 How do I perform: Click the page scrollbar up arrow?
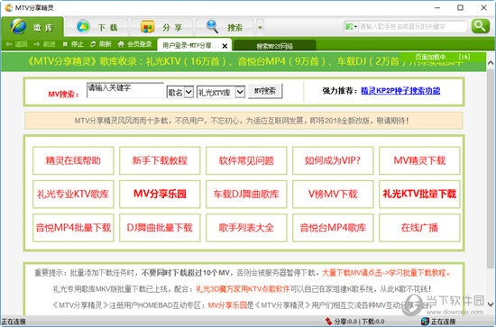[491, 62]
